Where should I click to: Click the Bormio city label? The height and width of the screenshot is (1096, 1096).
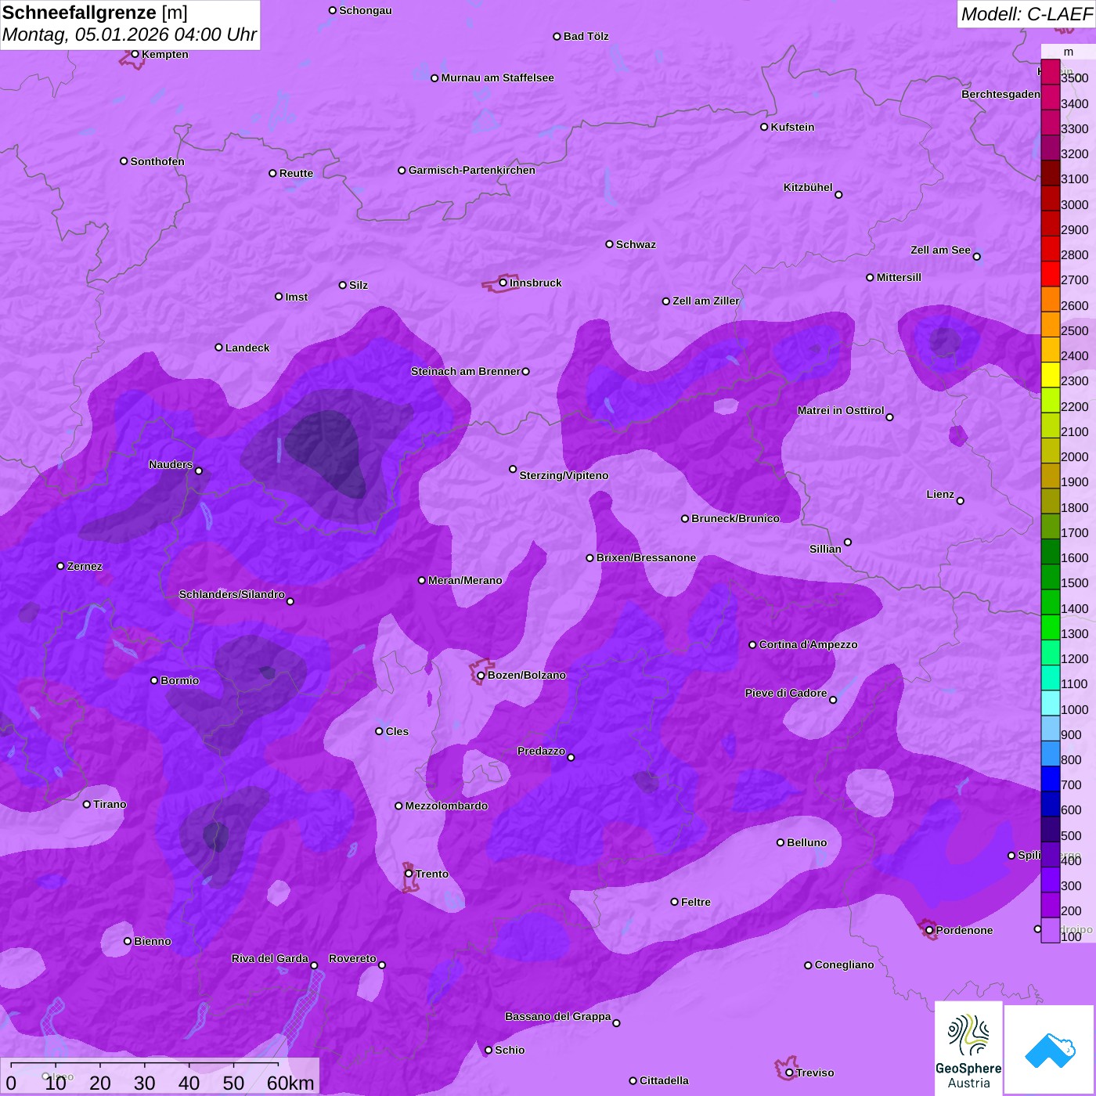click(179, 680)
